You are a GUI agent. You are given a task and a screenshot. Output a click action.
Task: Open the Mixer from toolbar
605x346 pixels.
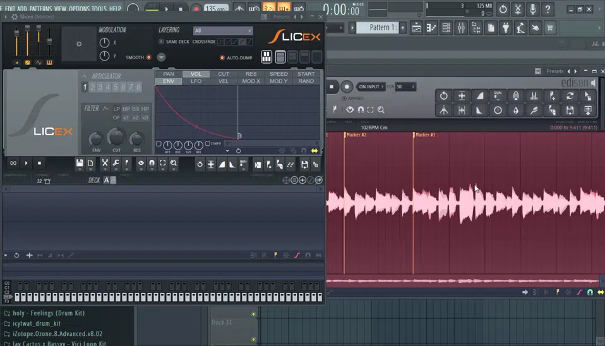461,28
